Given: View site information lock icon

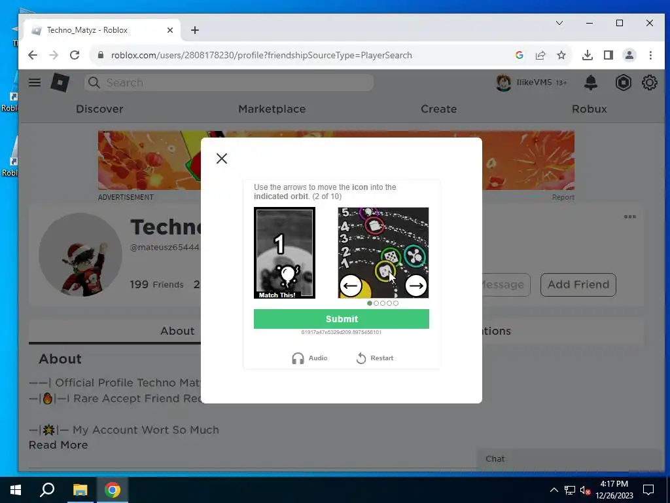Looking at the screenshot, I should point(101,55).
